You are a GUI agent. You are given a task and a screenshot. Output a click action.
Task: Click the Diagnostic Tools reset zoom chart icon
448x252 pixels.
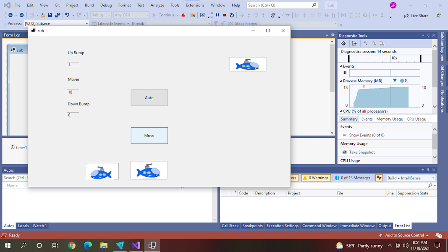point(382,43)
